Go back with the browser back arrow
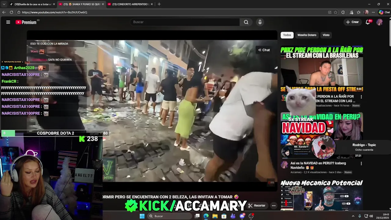 coord(4,12)
